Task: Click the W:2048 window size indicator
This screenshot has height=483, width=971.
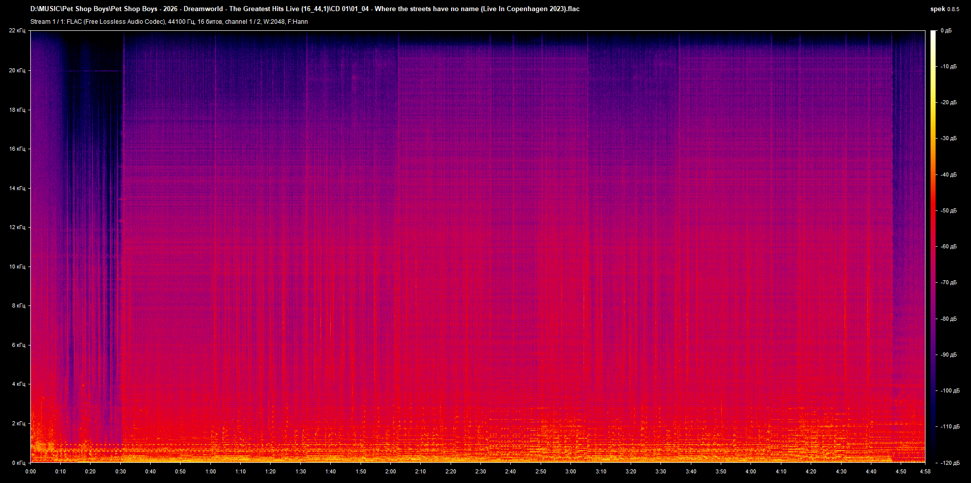Action: [x=273, y=22]
